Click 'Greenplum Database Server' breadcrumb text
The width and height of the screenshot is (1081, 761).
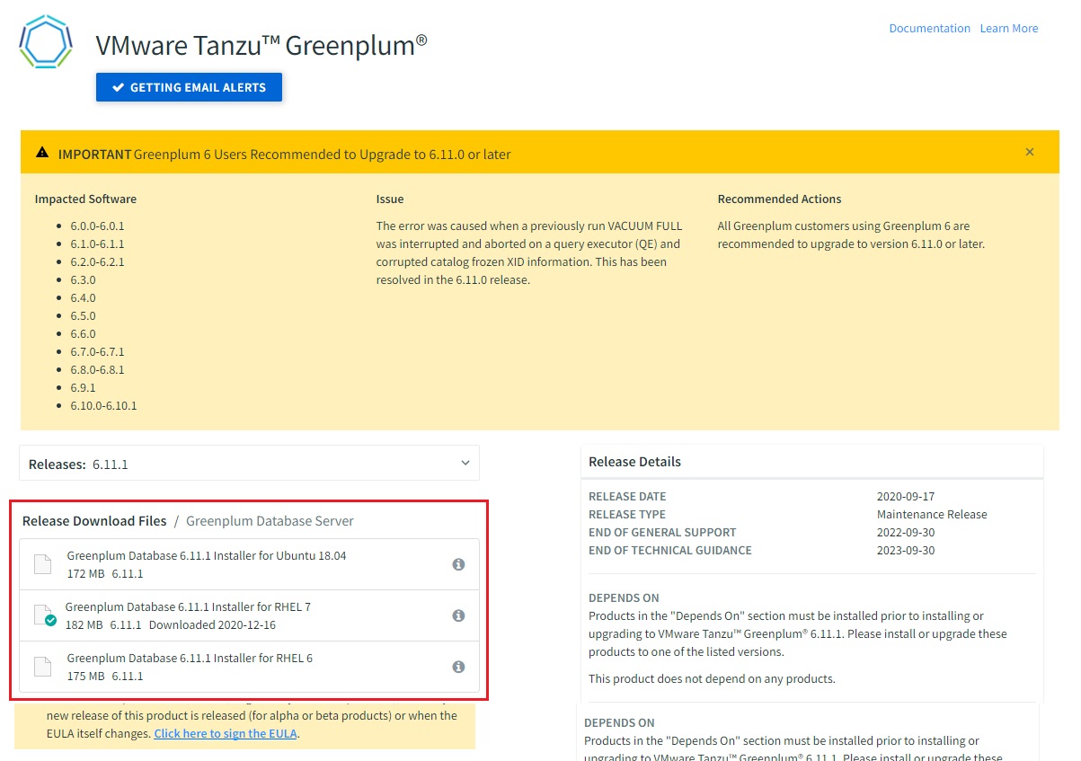[x=270, y=520]
